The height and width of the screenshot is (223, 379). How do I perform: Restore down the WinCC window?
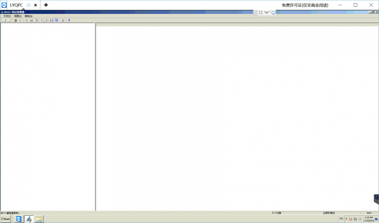click(x=373, y=12)
